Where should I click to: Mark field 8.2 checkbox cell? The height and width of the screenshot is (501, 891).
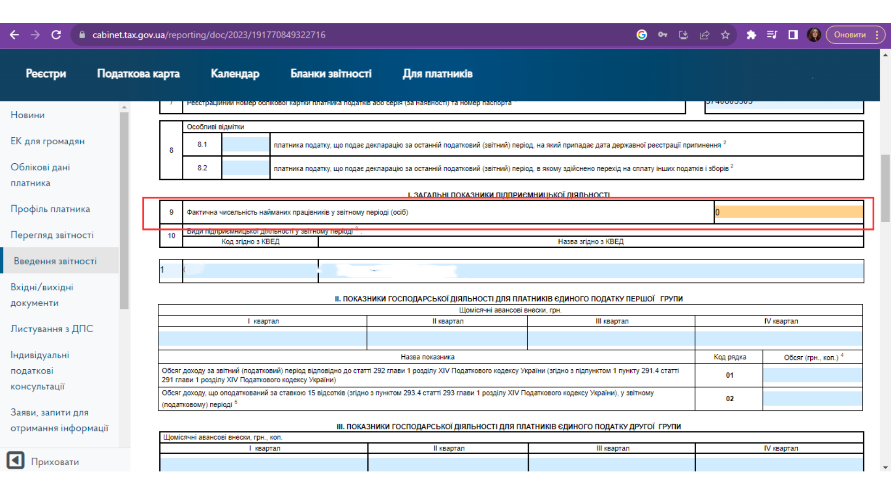tap(245, 168)
